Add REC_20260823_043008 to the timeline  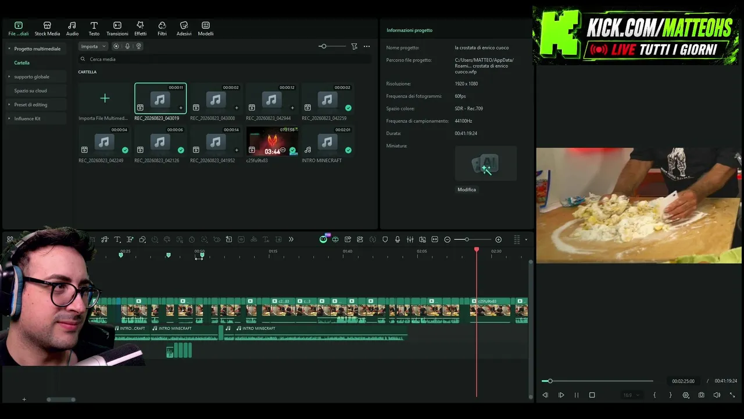(x=237, y=108)
